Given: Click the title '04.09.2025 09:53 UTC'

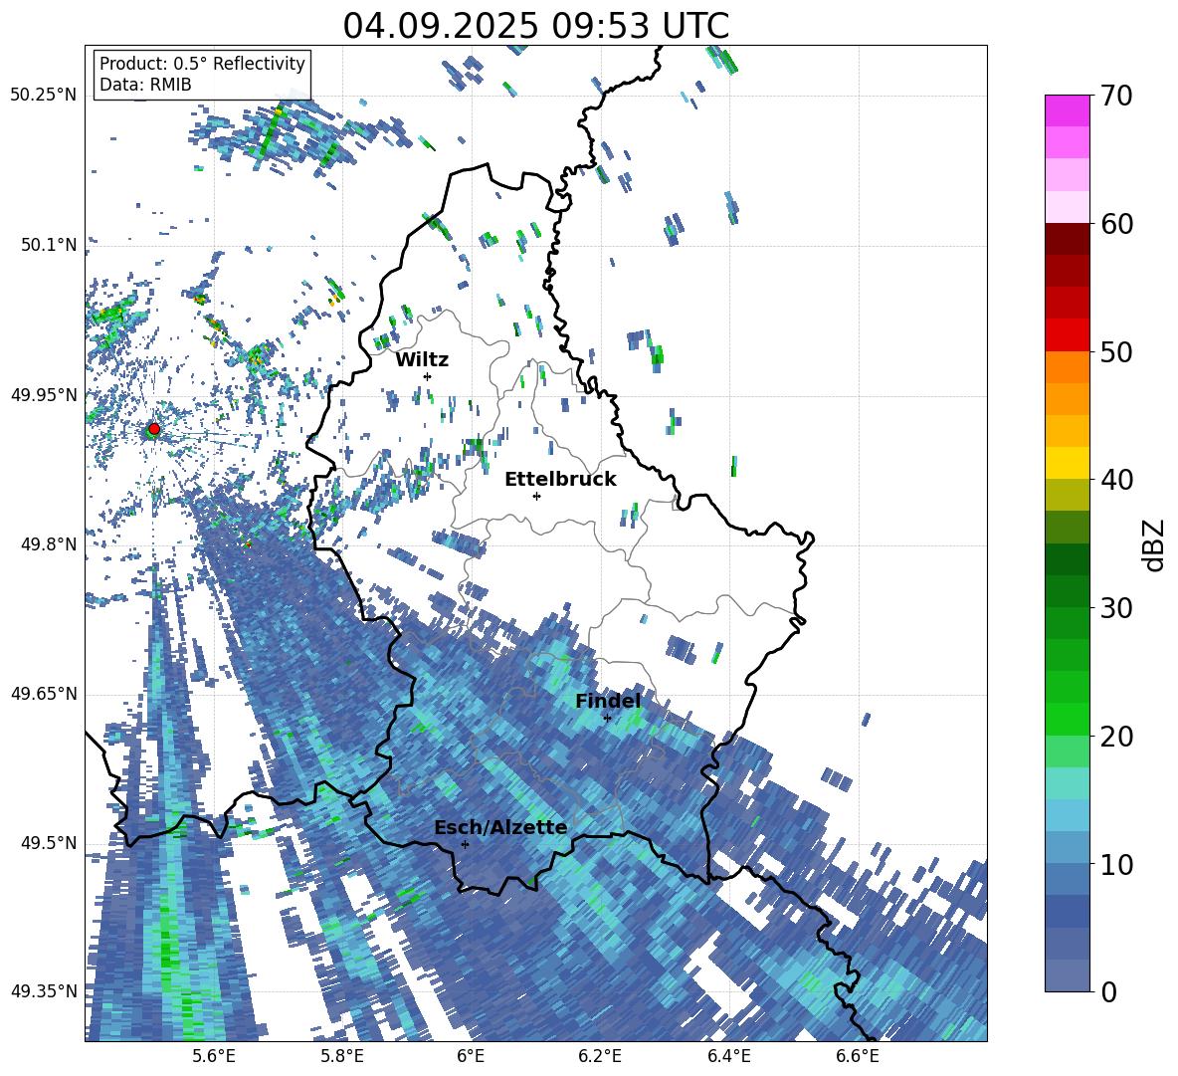Looking at the screenshot, I should tap(535, 26).
